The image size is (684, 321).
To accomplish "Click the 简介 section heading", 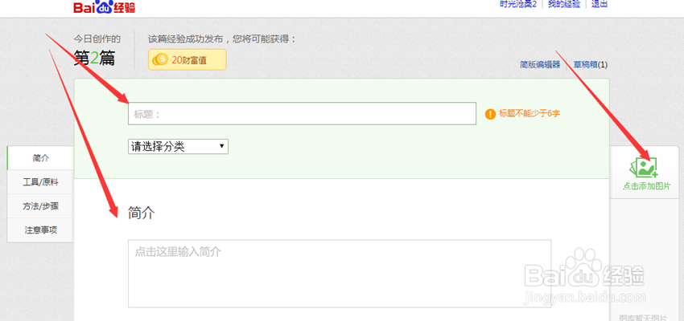I will click(x=142, y=213).
